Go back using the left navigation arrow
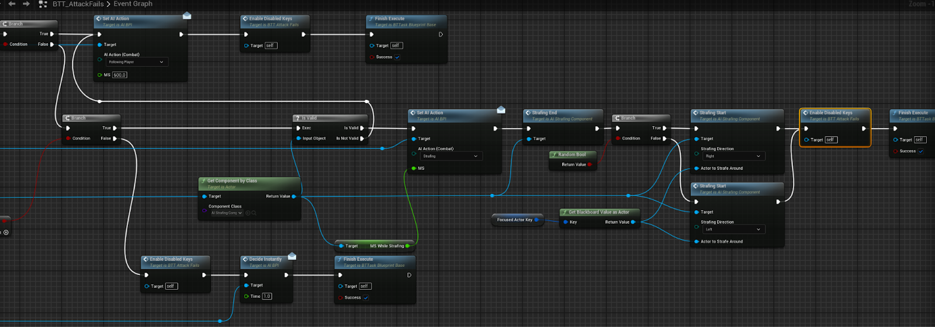Image resolution: width=935 pixels, height=327 pixels. pyautogui.click(x=12, y=4)
